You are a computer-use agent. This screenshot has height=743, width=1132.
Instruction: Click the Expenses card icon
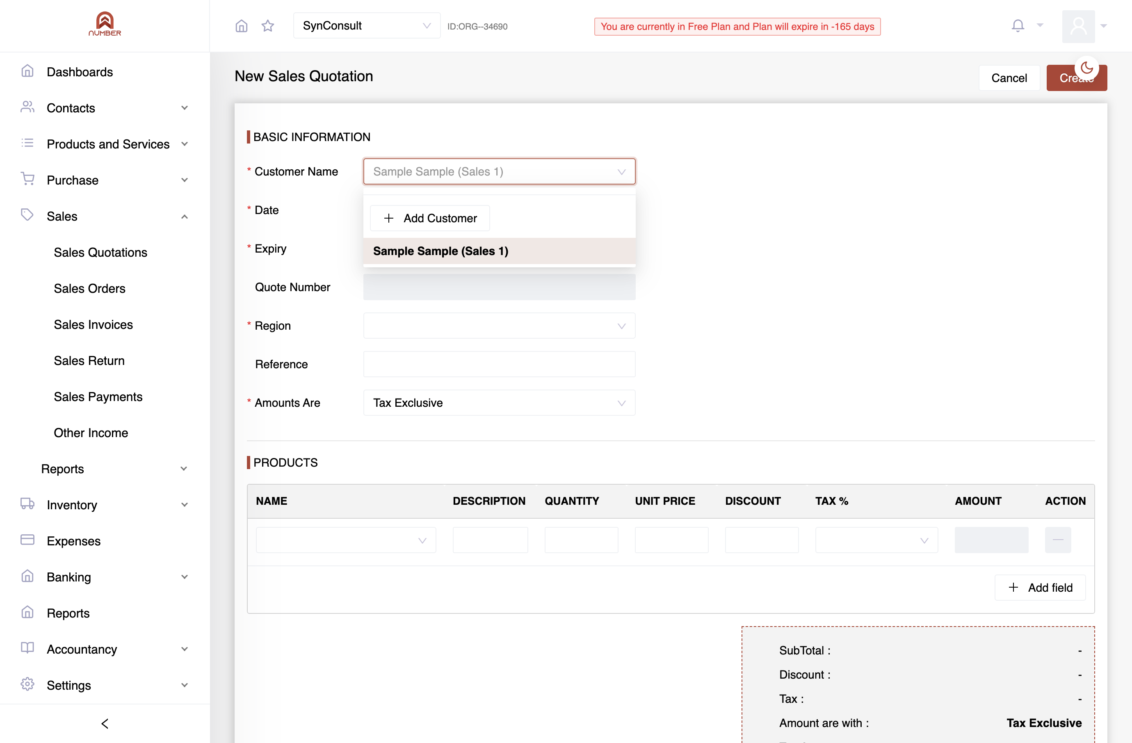27,540
